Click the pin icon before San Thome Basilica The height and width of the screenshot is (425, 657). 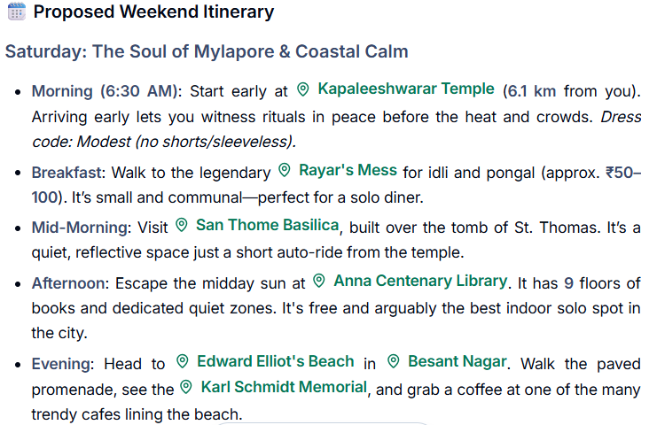pyautogui.click(x=182, y=225)
